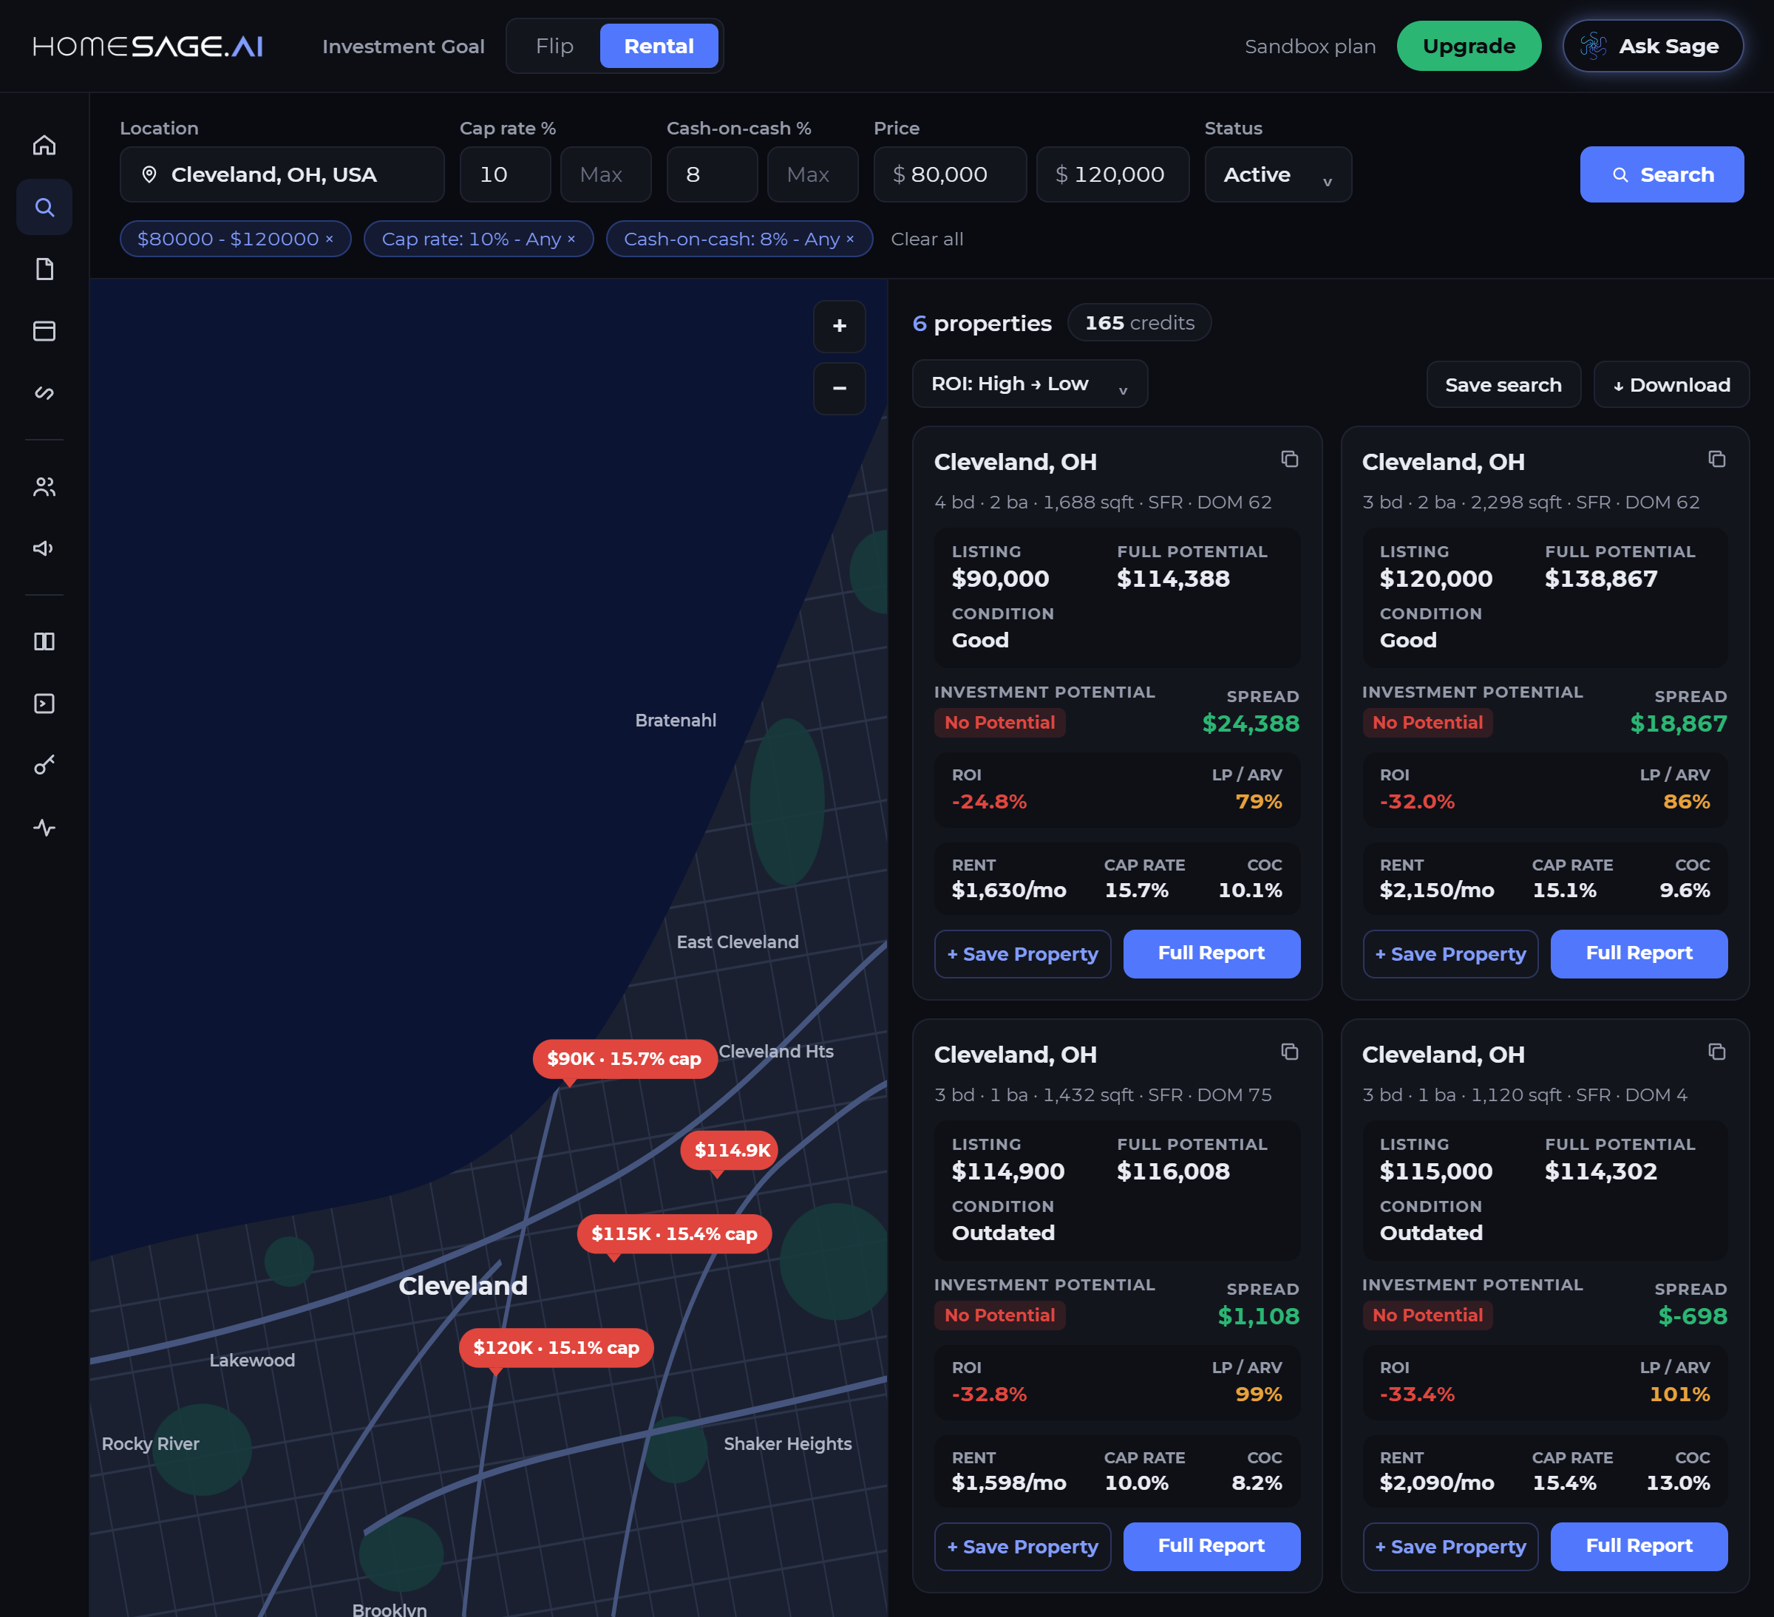Open the home icon in sidebar
The width and height of the screenshot is (1774, 1617).
click(x=44, y=145)
